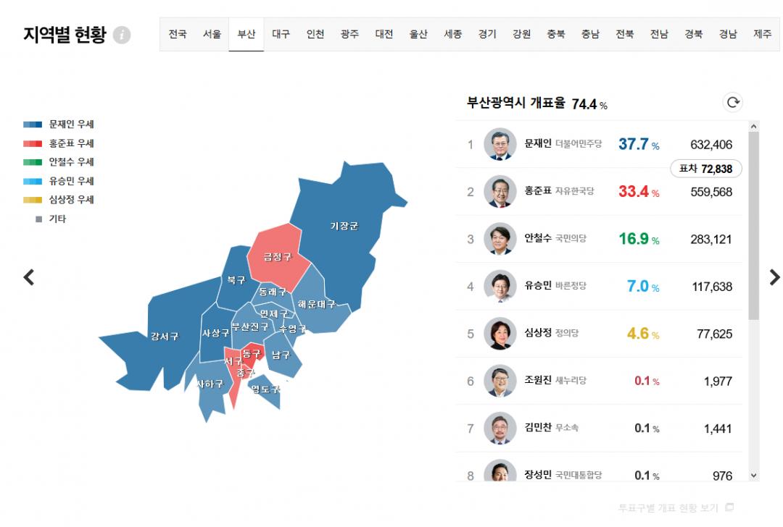Screen dimensions: 783x527
Task: Switch to the 제주 tab
Action: [763, 34]
